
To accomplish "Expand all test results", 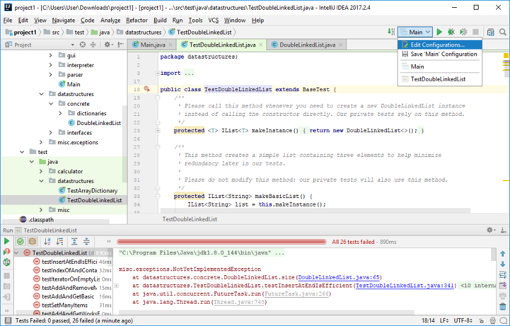I will pos(74,241).
